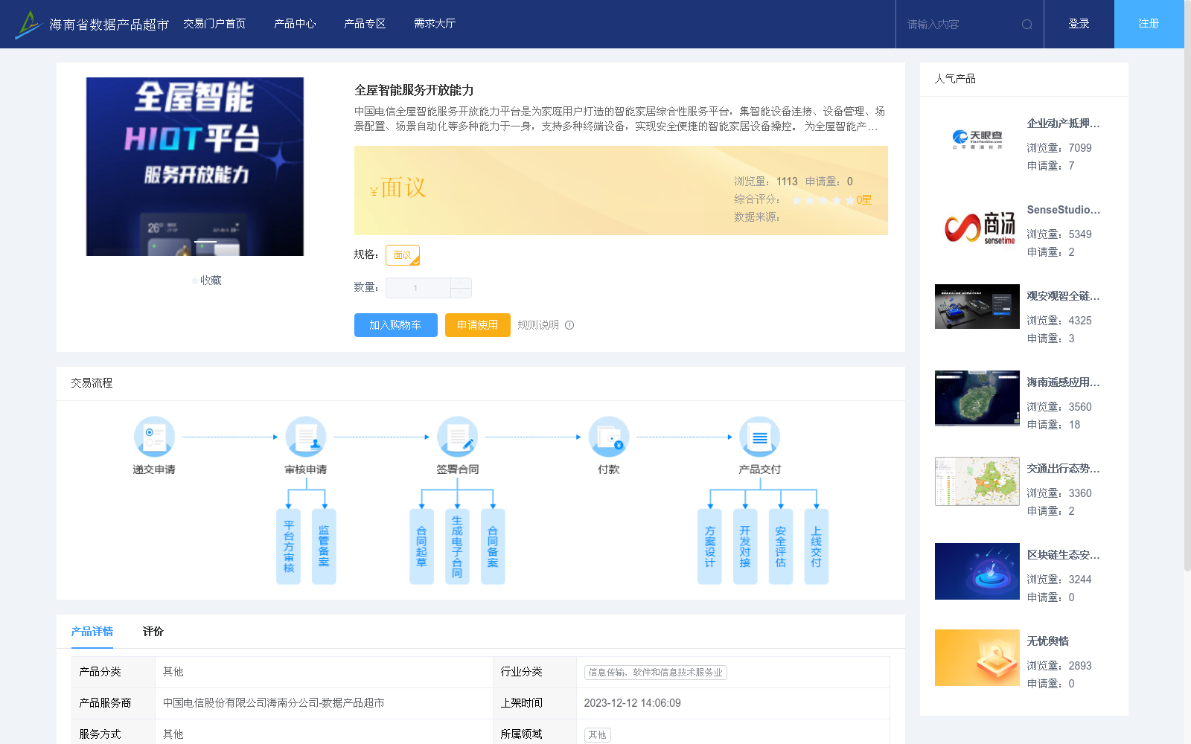1191x744 pixels.
Task: Click the 无忧舆情 product title
Action: pos(1048,641)
